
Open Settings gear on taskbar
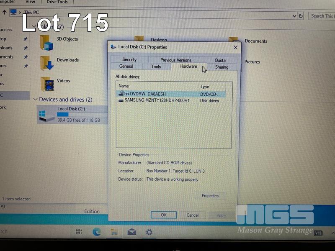(x=149, y=232)
